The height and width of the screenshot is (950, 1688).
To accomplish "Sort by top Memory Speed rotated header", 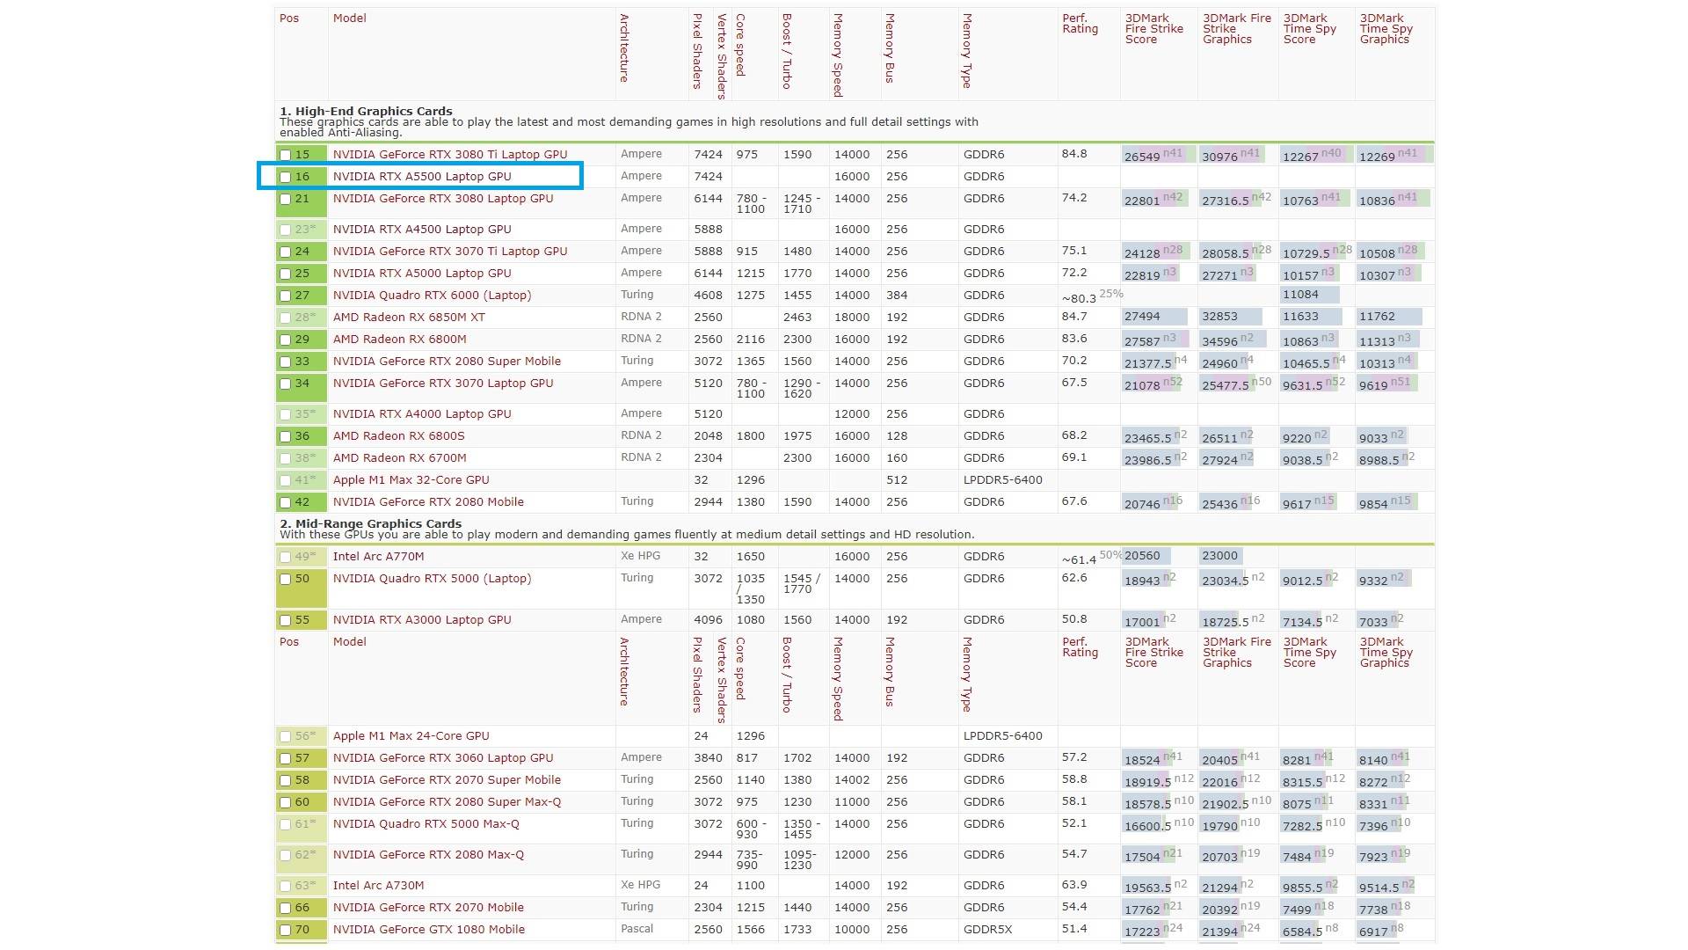I will (x=838, y=55).
